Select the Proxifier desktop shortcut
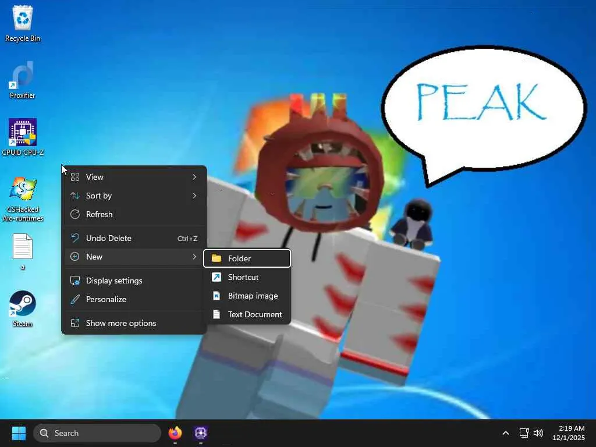This screenshot has width=596, height=447. point(23,80)
